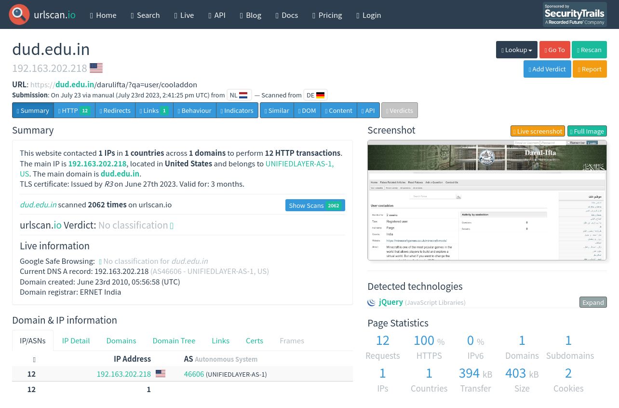Open the Full Image button

[587, 131]
